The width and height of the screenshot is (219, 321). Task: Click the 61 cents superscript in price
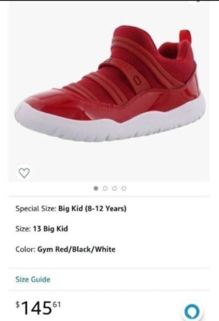point(57,305)
